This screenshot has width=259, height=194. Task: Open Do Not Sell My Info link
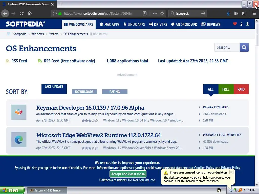142,180
